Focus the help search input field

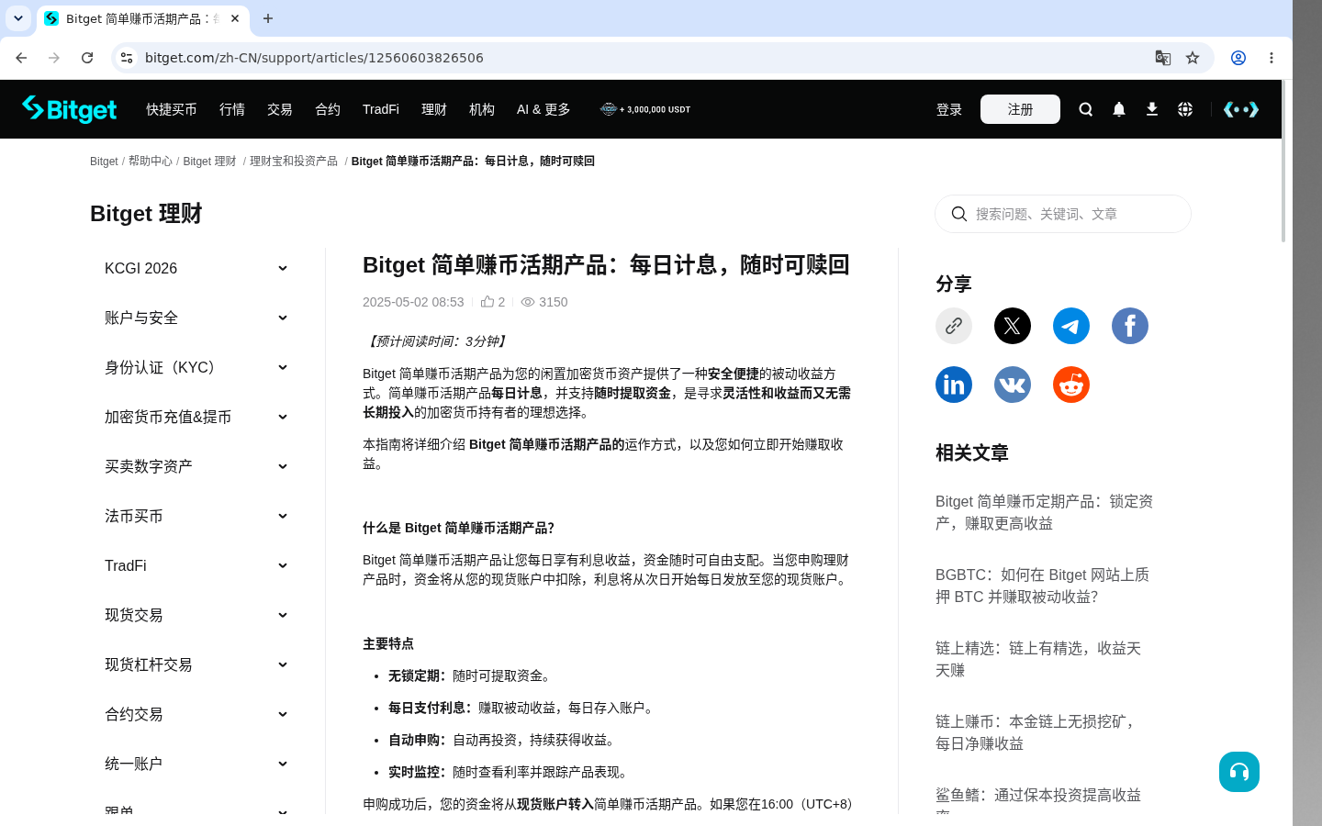pyautogui.click(x=1063, y=214)
